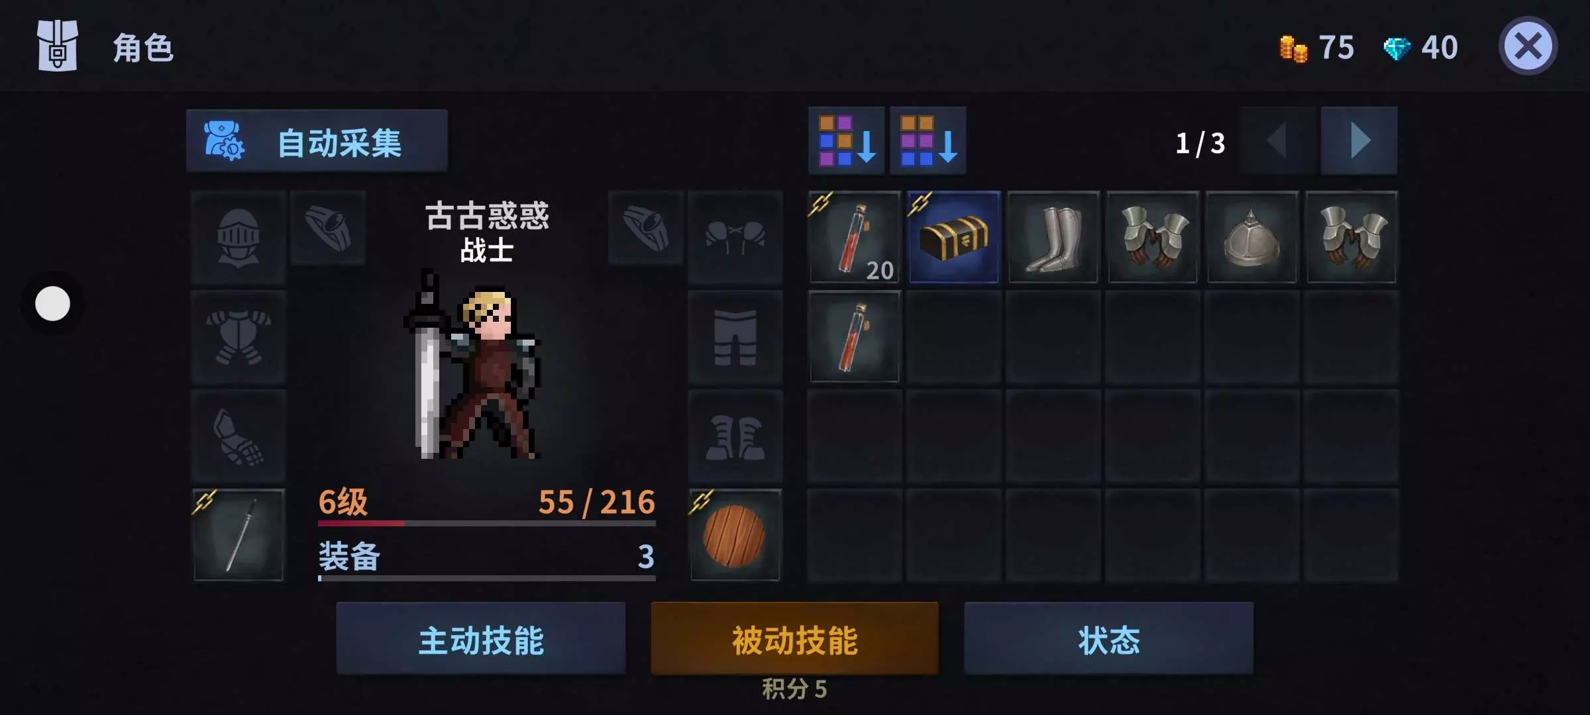
Task: Select the treasure chest inventory item
Action: pyautogui.click(x=953, y=237)
